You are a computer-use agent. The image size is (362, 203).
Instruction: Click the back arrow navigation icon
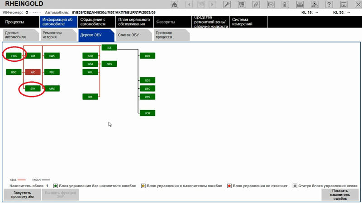pyautogui.click(x=189, y=5)
